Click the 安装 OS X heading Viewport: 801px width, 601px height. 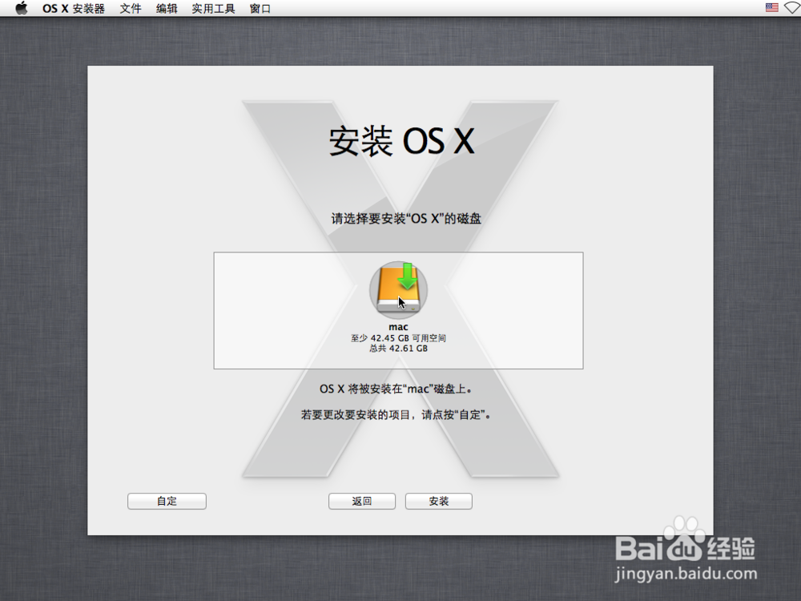pos(402,141)
